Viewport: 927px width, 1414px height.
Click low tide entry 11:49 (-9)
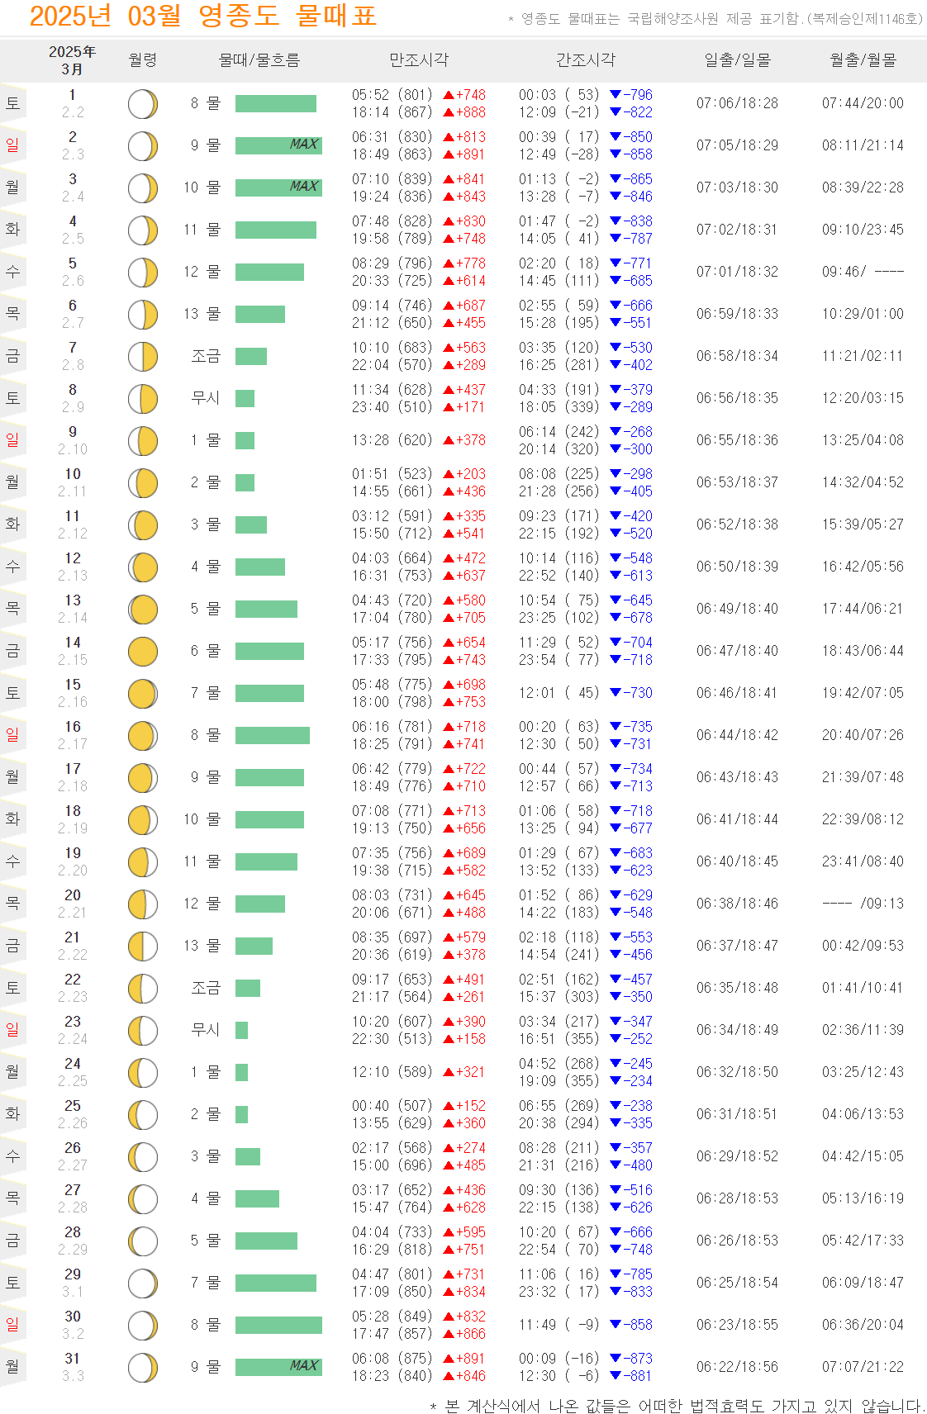point(559,1326)
